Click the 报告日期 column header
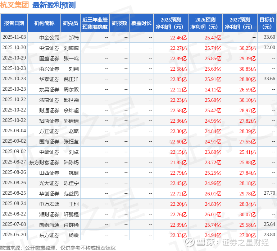The image size is (277, 251). pos(14,23)
